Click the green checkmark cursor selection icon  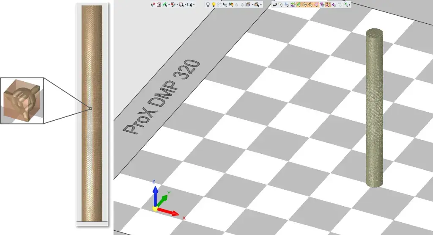point(165,4)
